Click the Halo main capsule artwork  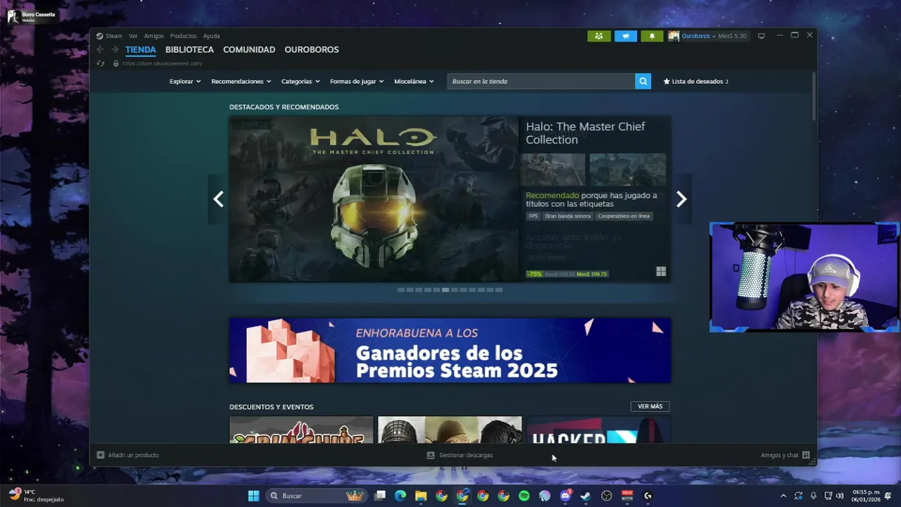(x=374, y=199)
